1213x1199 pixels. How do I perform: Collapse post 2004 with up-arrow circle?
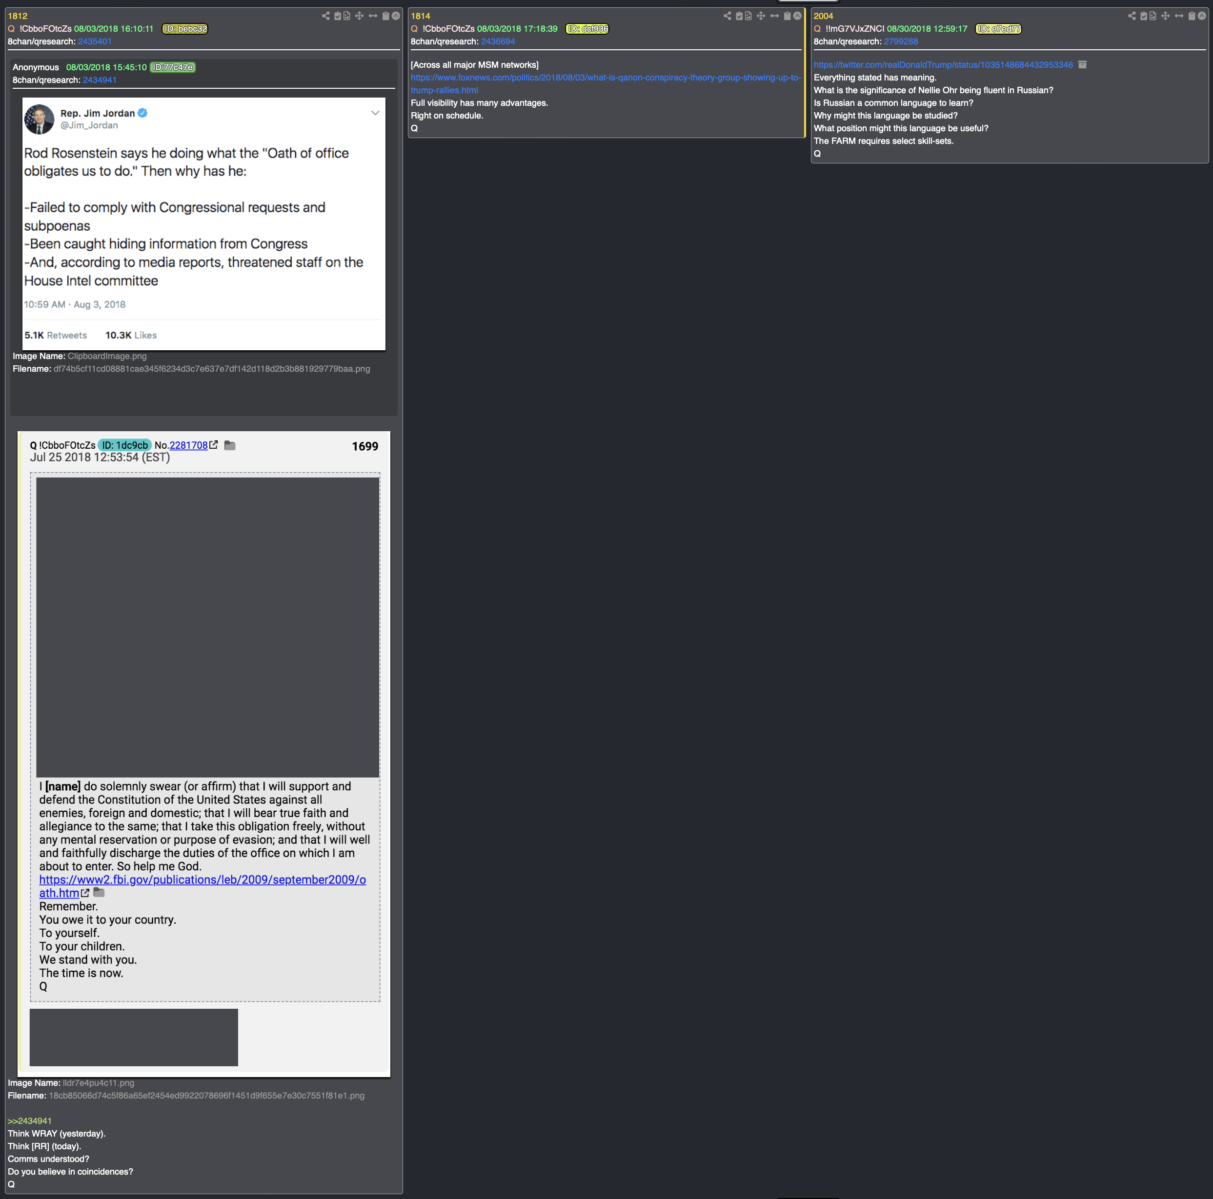[x=1202, y=16]
